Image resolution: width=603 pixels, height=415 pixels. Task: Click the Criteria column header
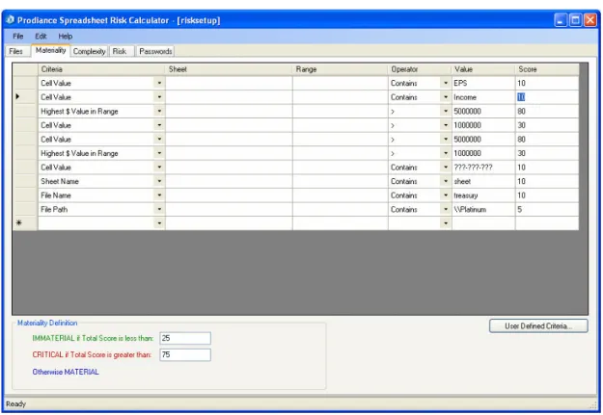click(x=101, y=69)
